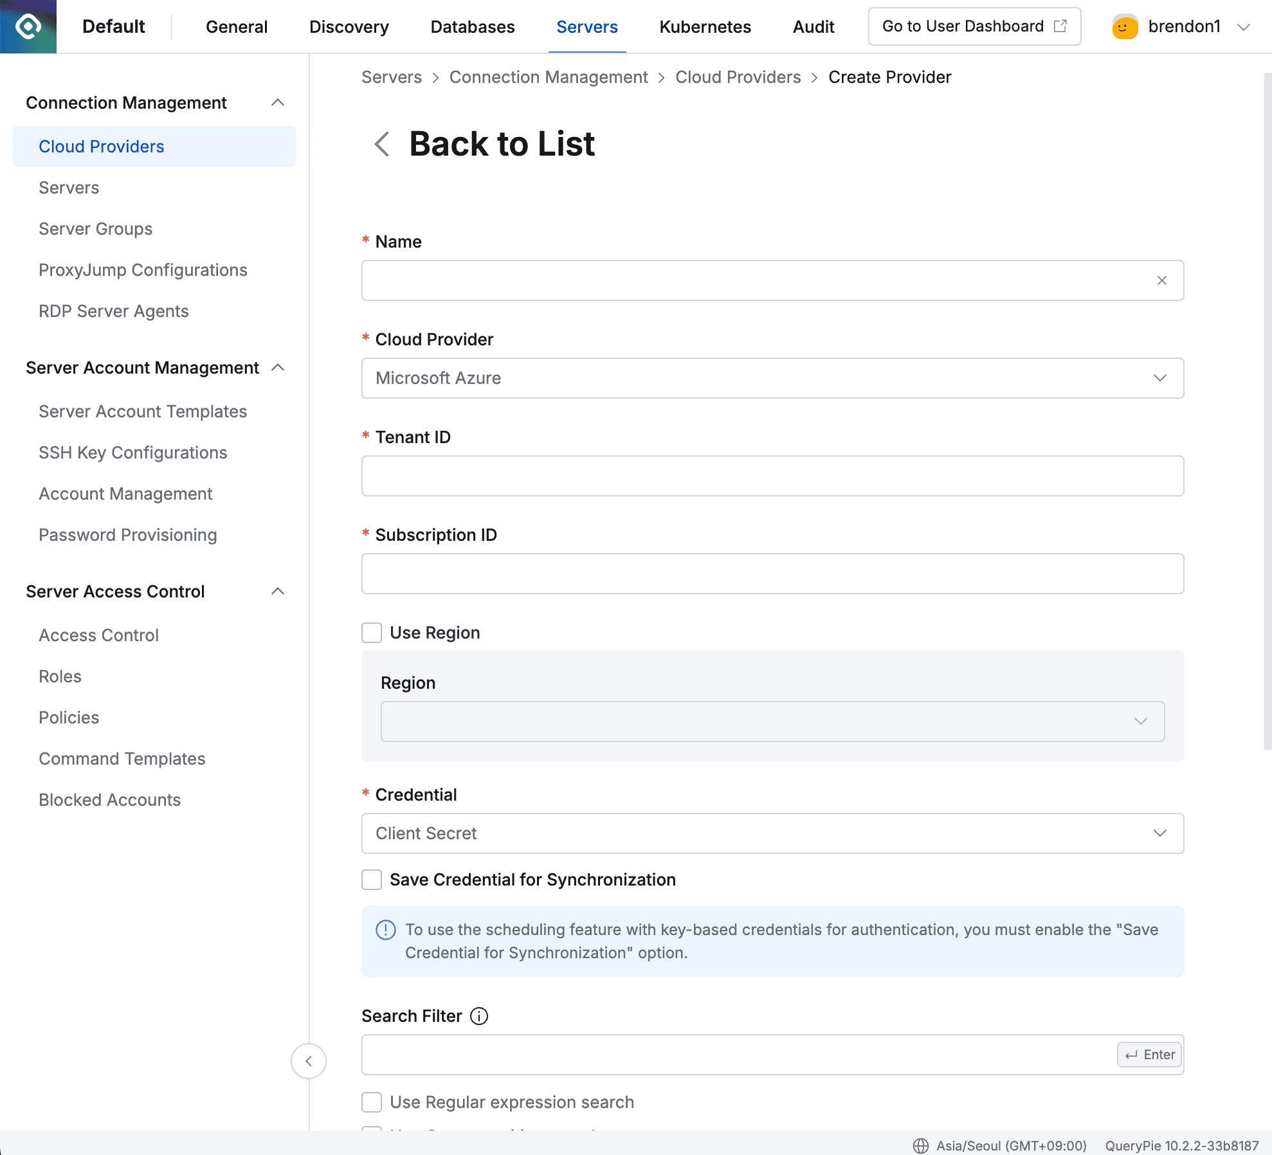The height and width of the screenshot is (1155, 1272).
Task: Click the Go to User Dashboard button
Action: [x=974, y=26]
